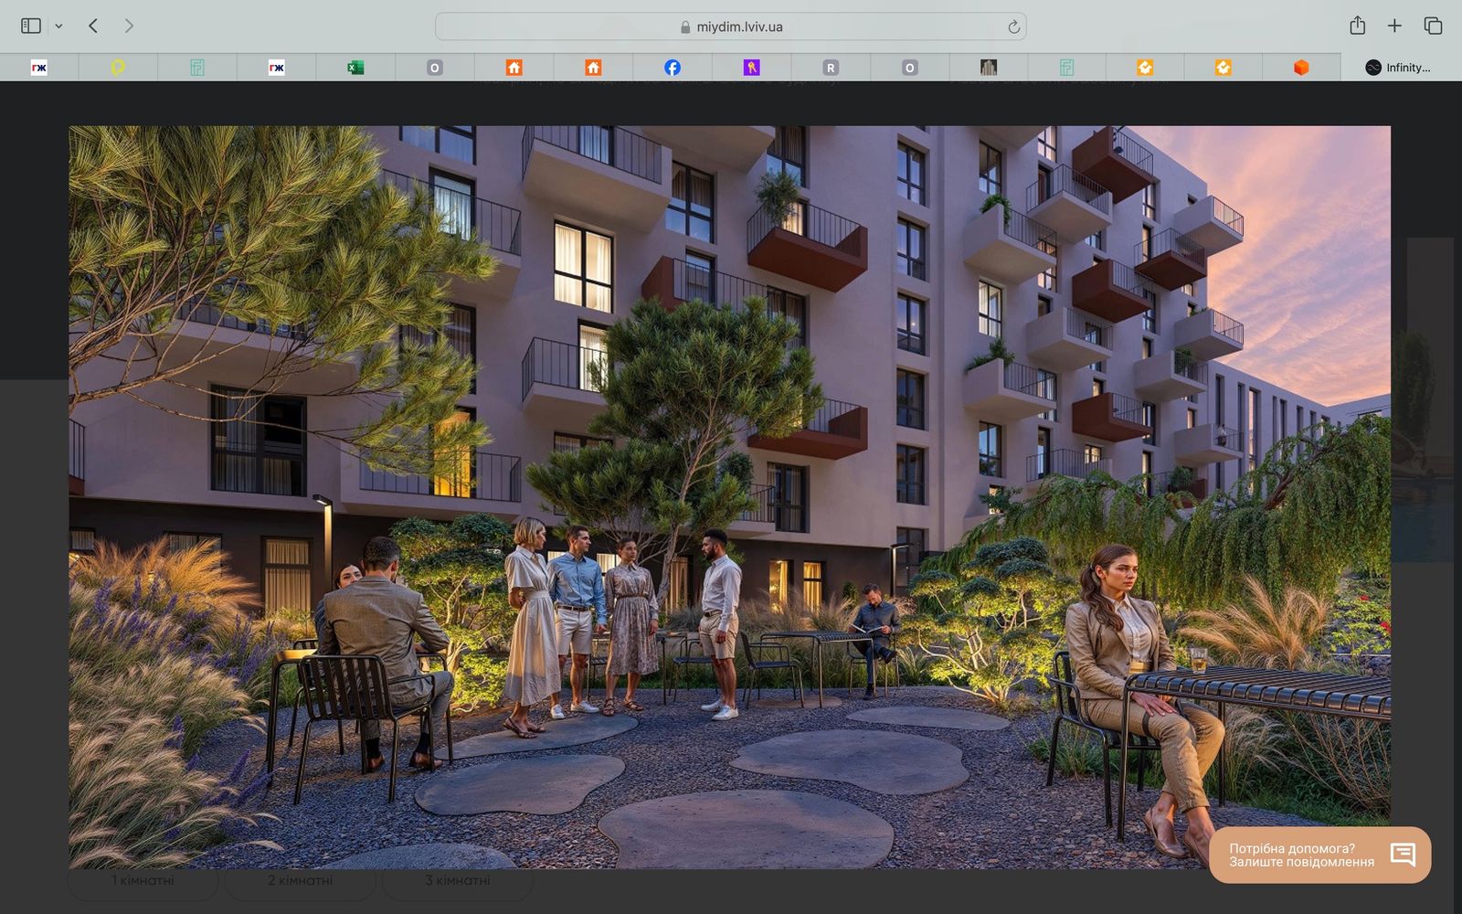
Task: Switch to the orange cube-icon tab
Action: coord(1301,68)
